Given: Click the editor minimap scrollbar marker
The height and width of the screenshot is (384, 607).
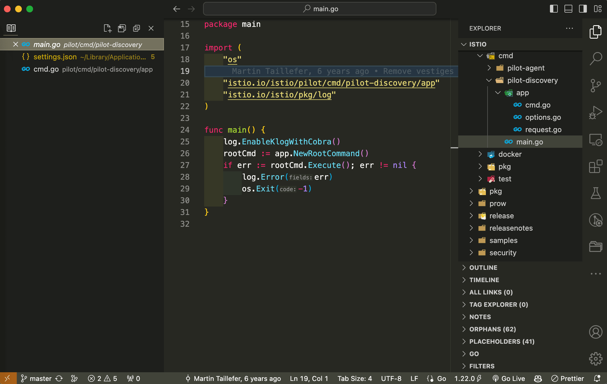Looking at the screenshot, I should pyautogui.click(x=454, y=147).
